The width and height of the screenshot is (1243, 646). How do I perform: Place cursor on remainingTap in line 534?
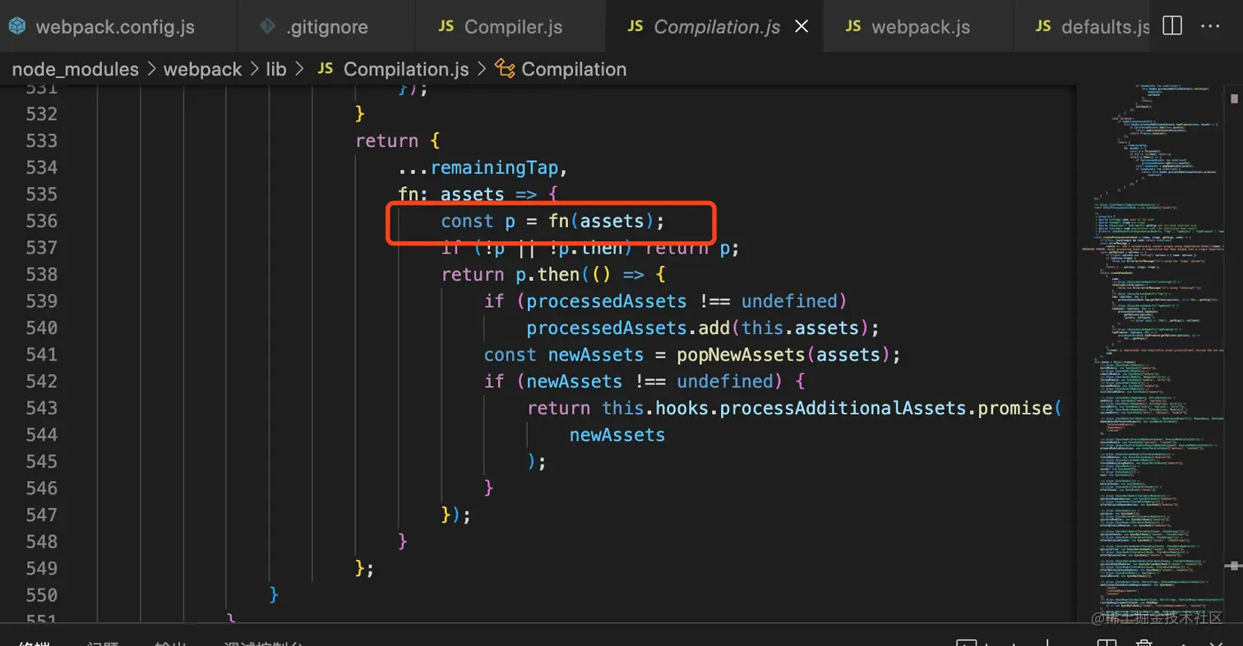494,167
